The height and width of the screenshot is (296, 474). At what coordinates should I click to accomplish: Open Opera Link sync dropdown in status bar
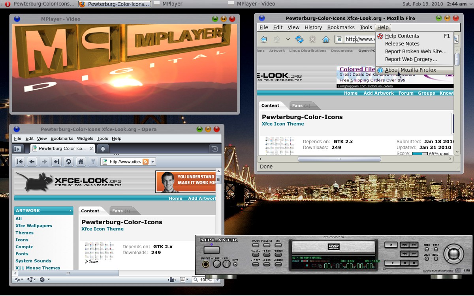pyautogui.click(x=19, y=279)
